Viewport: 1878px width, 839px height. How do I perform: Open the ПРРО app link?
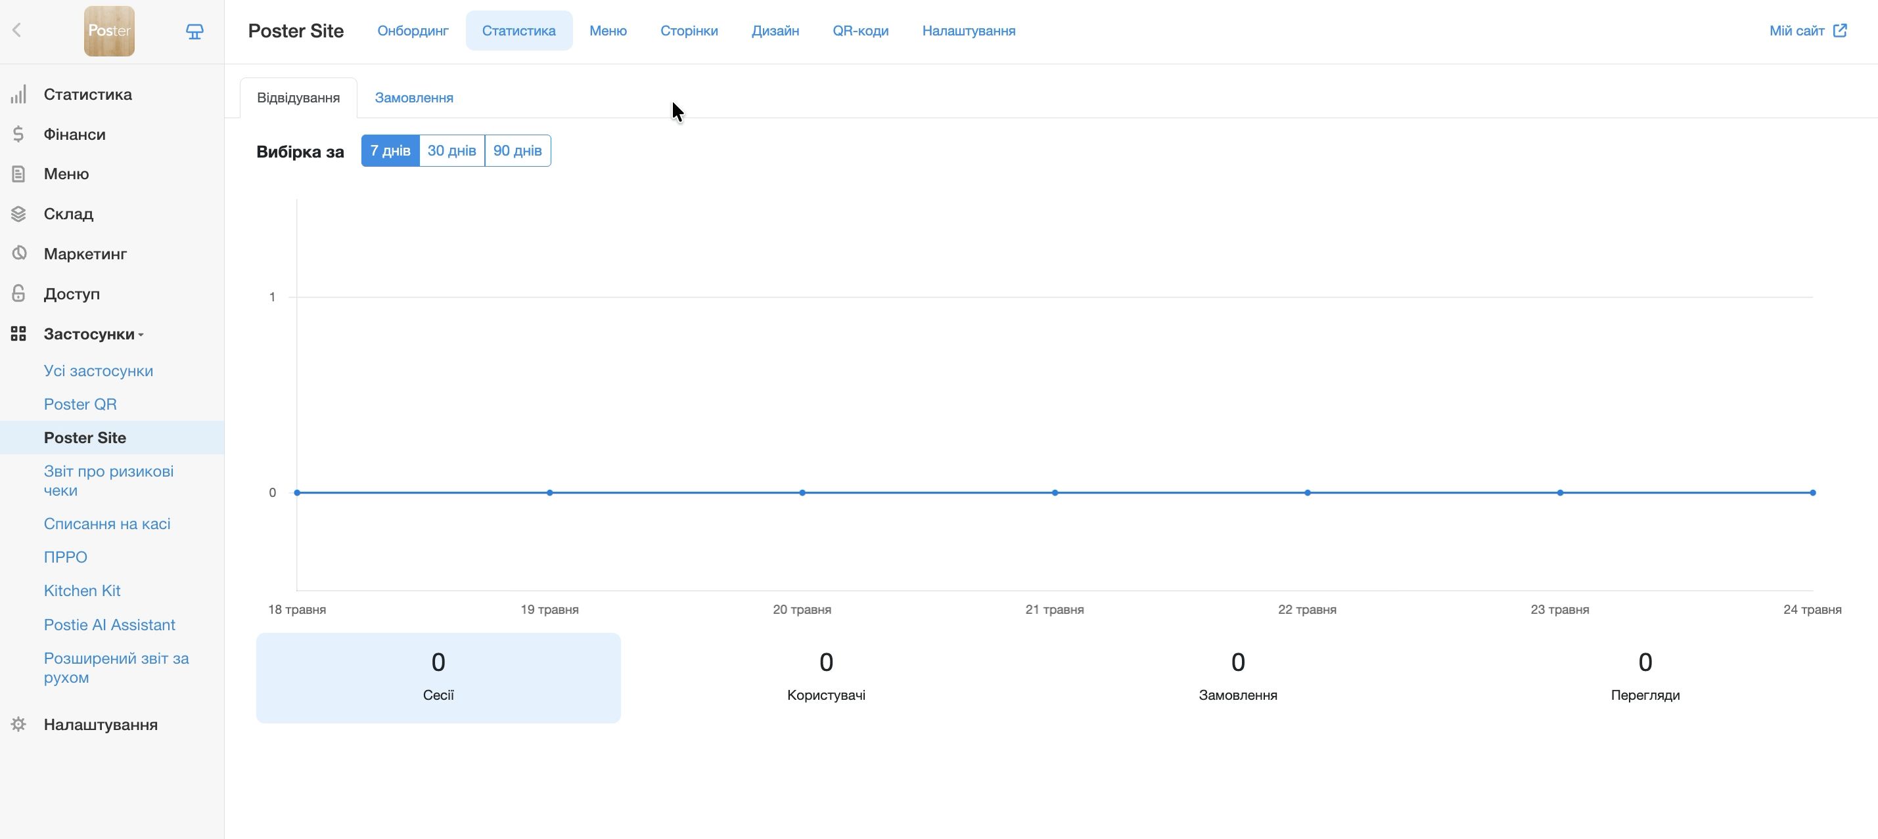[66, 557]
